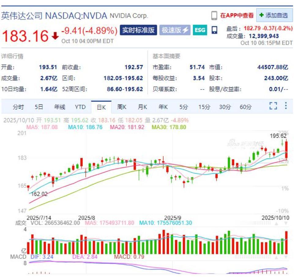Switch to the 分时 intraday tab
The width and height of the screenshot is (295, 277).
[18, 107]
